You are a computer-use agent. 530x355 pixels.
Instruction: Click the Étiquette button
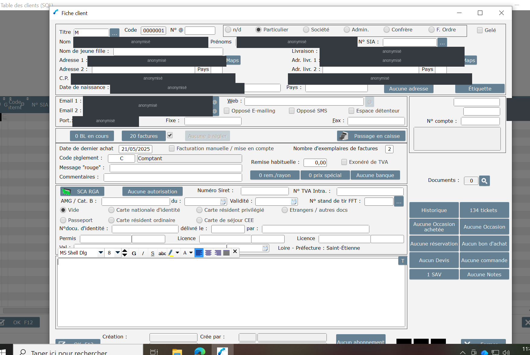(480, 89)
